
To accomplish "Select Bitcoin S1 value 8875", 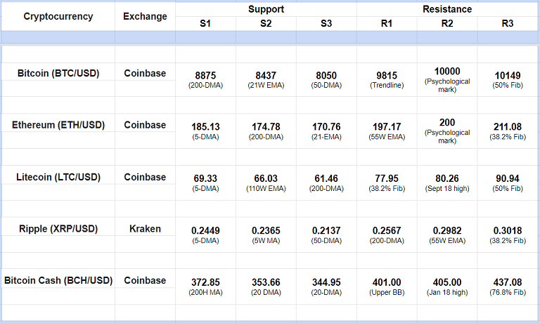I will pos(205,75).
